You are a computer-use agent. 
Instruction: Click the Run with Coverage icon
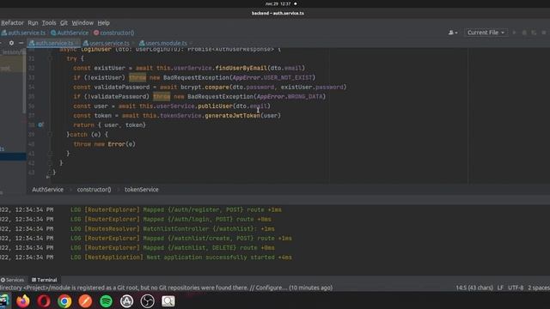click(x=534, y=33)
